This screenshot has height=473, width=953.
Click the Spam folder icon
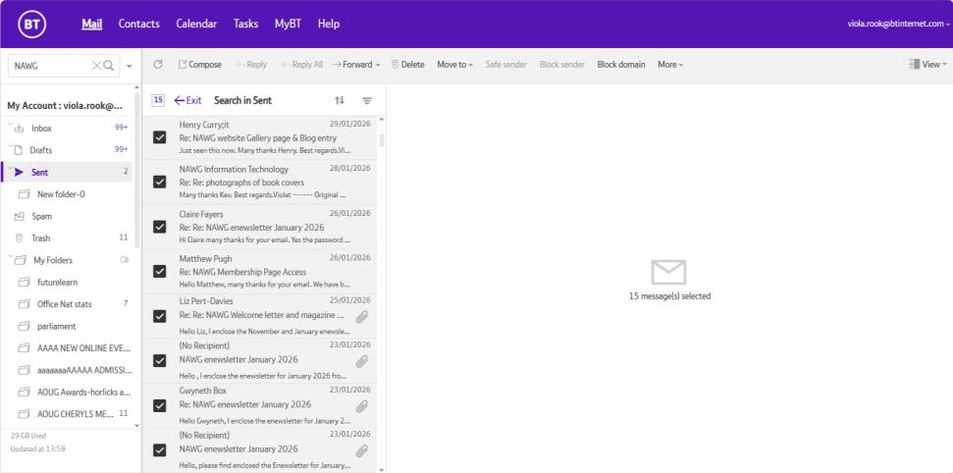(20, 216)
